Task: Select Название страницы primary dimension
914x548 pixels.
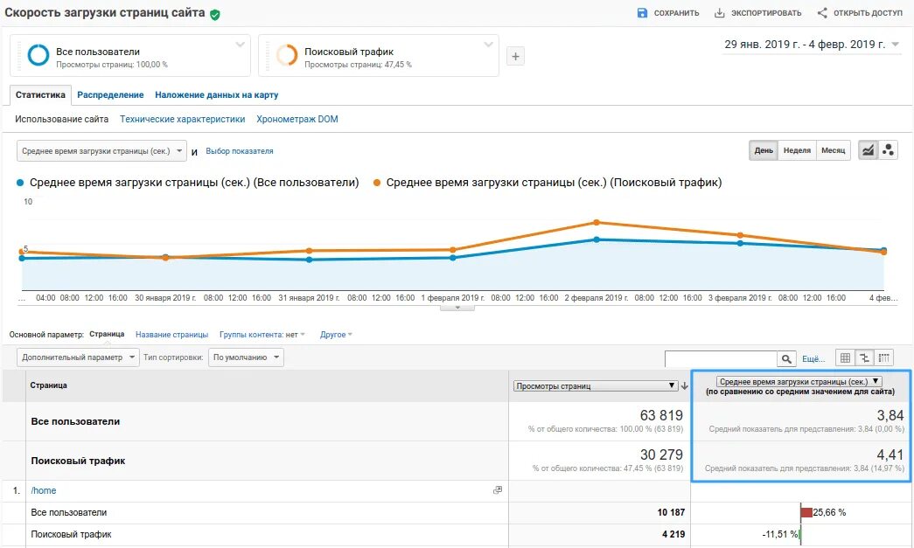Action: coord(172,335)
